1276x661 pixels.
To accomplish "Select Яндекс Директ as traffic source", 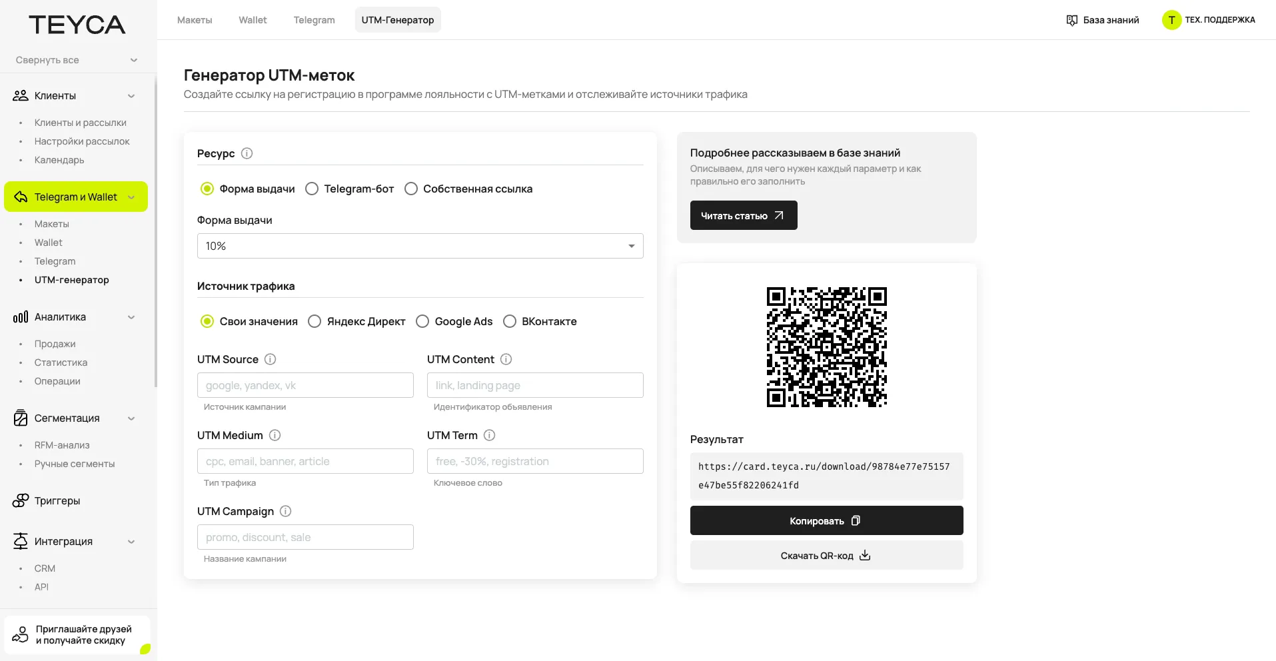I will click(x=315, y=321).
